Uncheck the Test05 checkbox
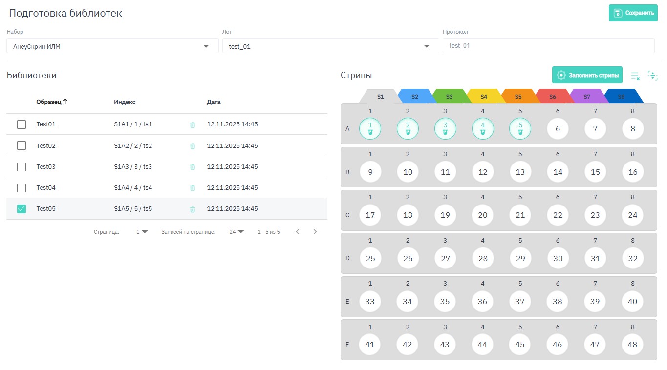This screenshot has height=370, width=667. point(22,209)
